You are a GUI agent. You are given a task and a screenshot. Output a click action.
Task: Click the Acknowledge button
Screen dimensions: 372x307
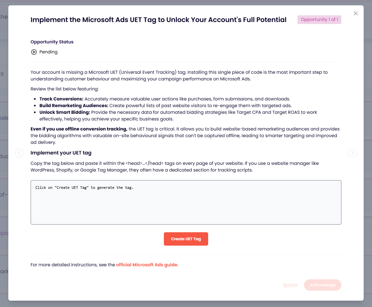[x=323, y=285]
